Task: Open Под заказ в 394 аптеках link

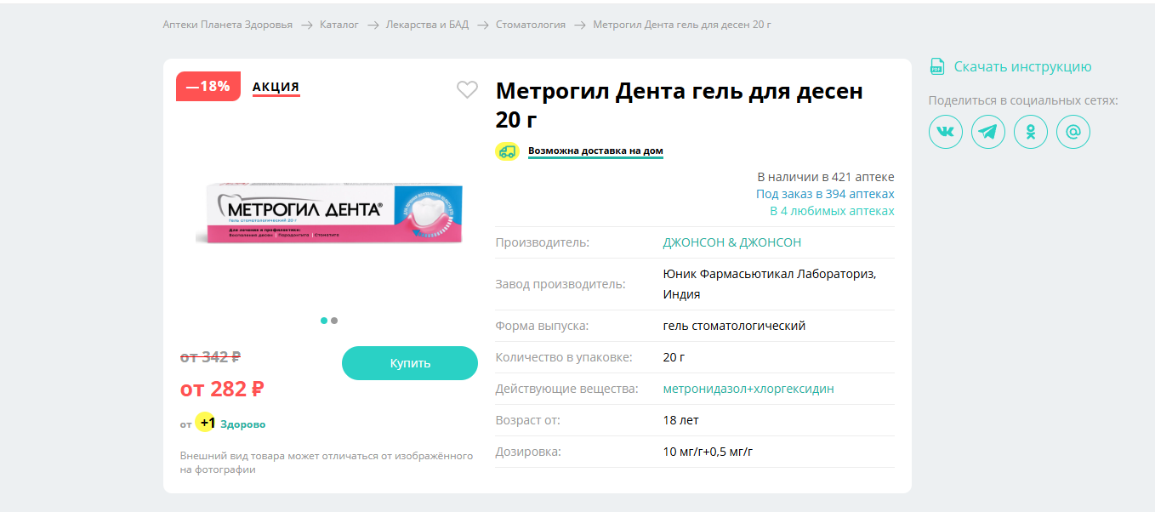Action: (825, 194)
